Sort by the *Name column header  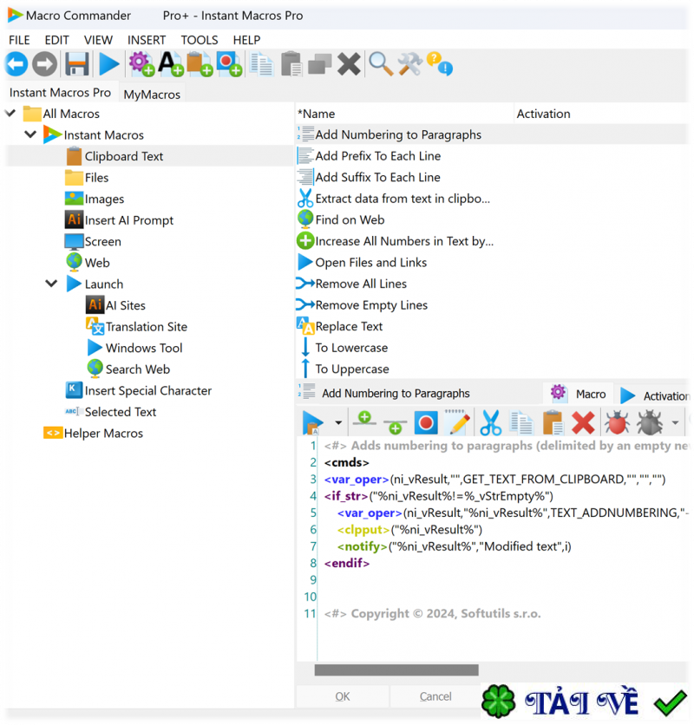coord(404,114)
